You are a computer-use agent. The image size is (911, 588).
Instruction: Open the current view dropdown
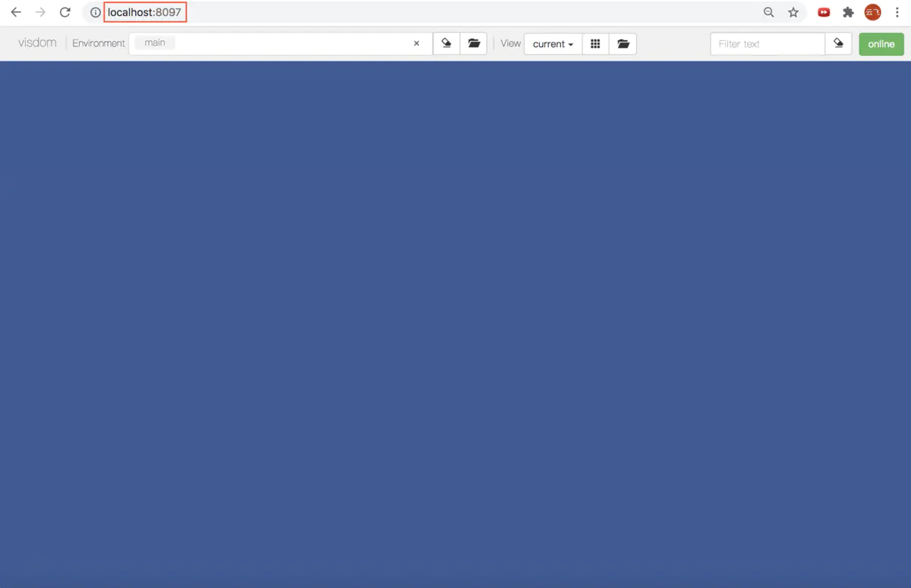click(x=552, y=43)
